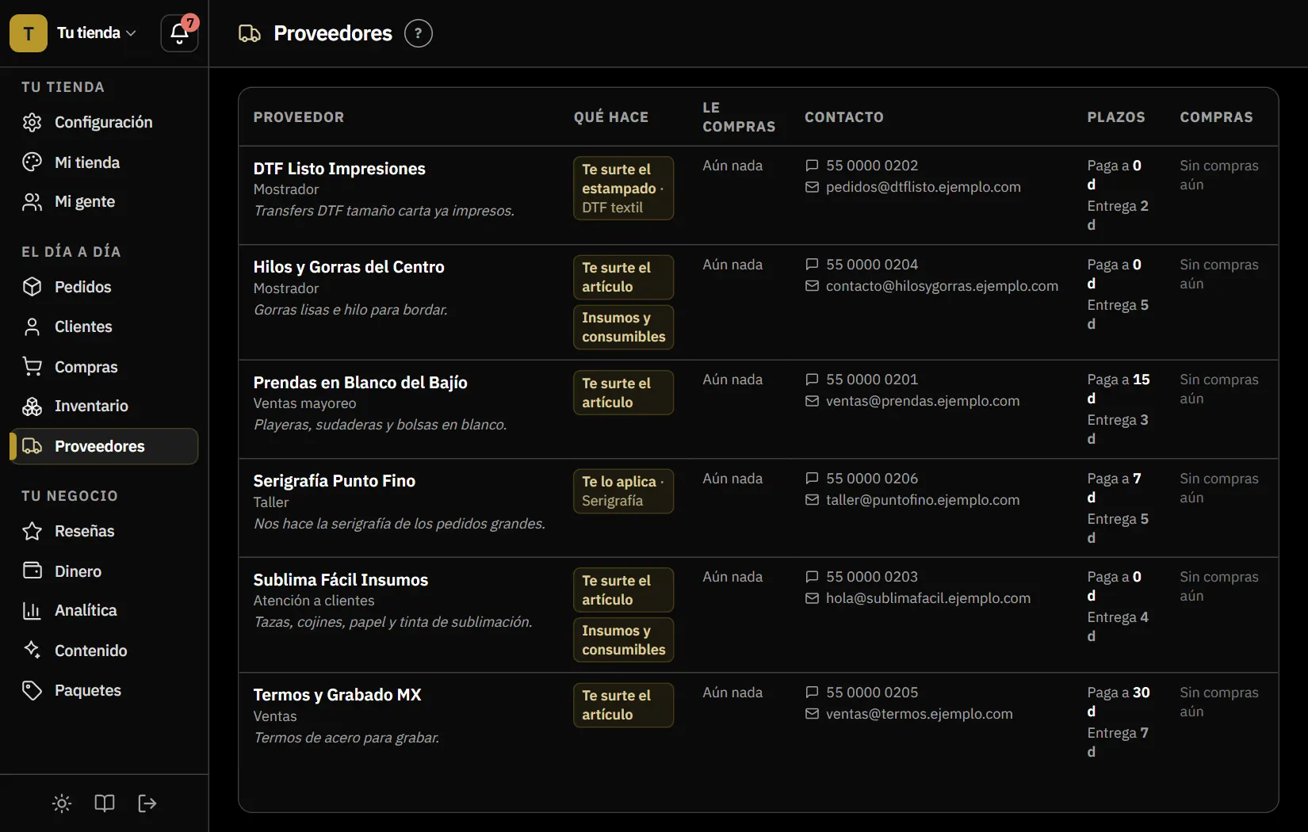Image resolution: width=1308 pixels, height=832 pixels.
Task: Open supplier Termos y Grabado MX
Action: 338,695
